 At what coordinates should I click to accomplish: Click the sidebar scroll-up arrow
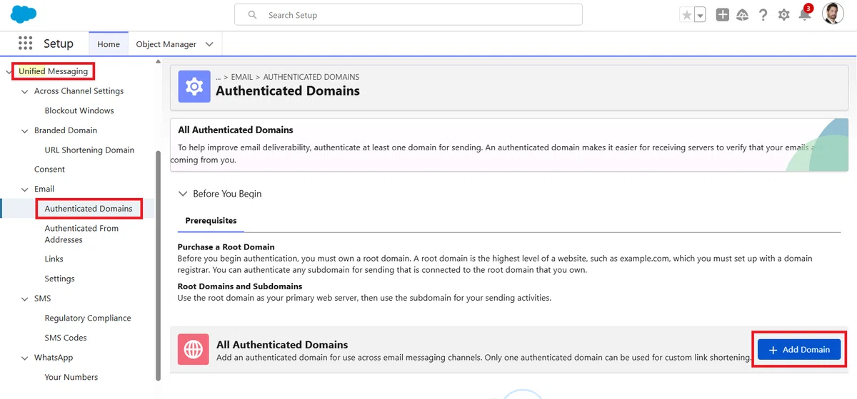(x=158, y=61)
